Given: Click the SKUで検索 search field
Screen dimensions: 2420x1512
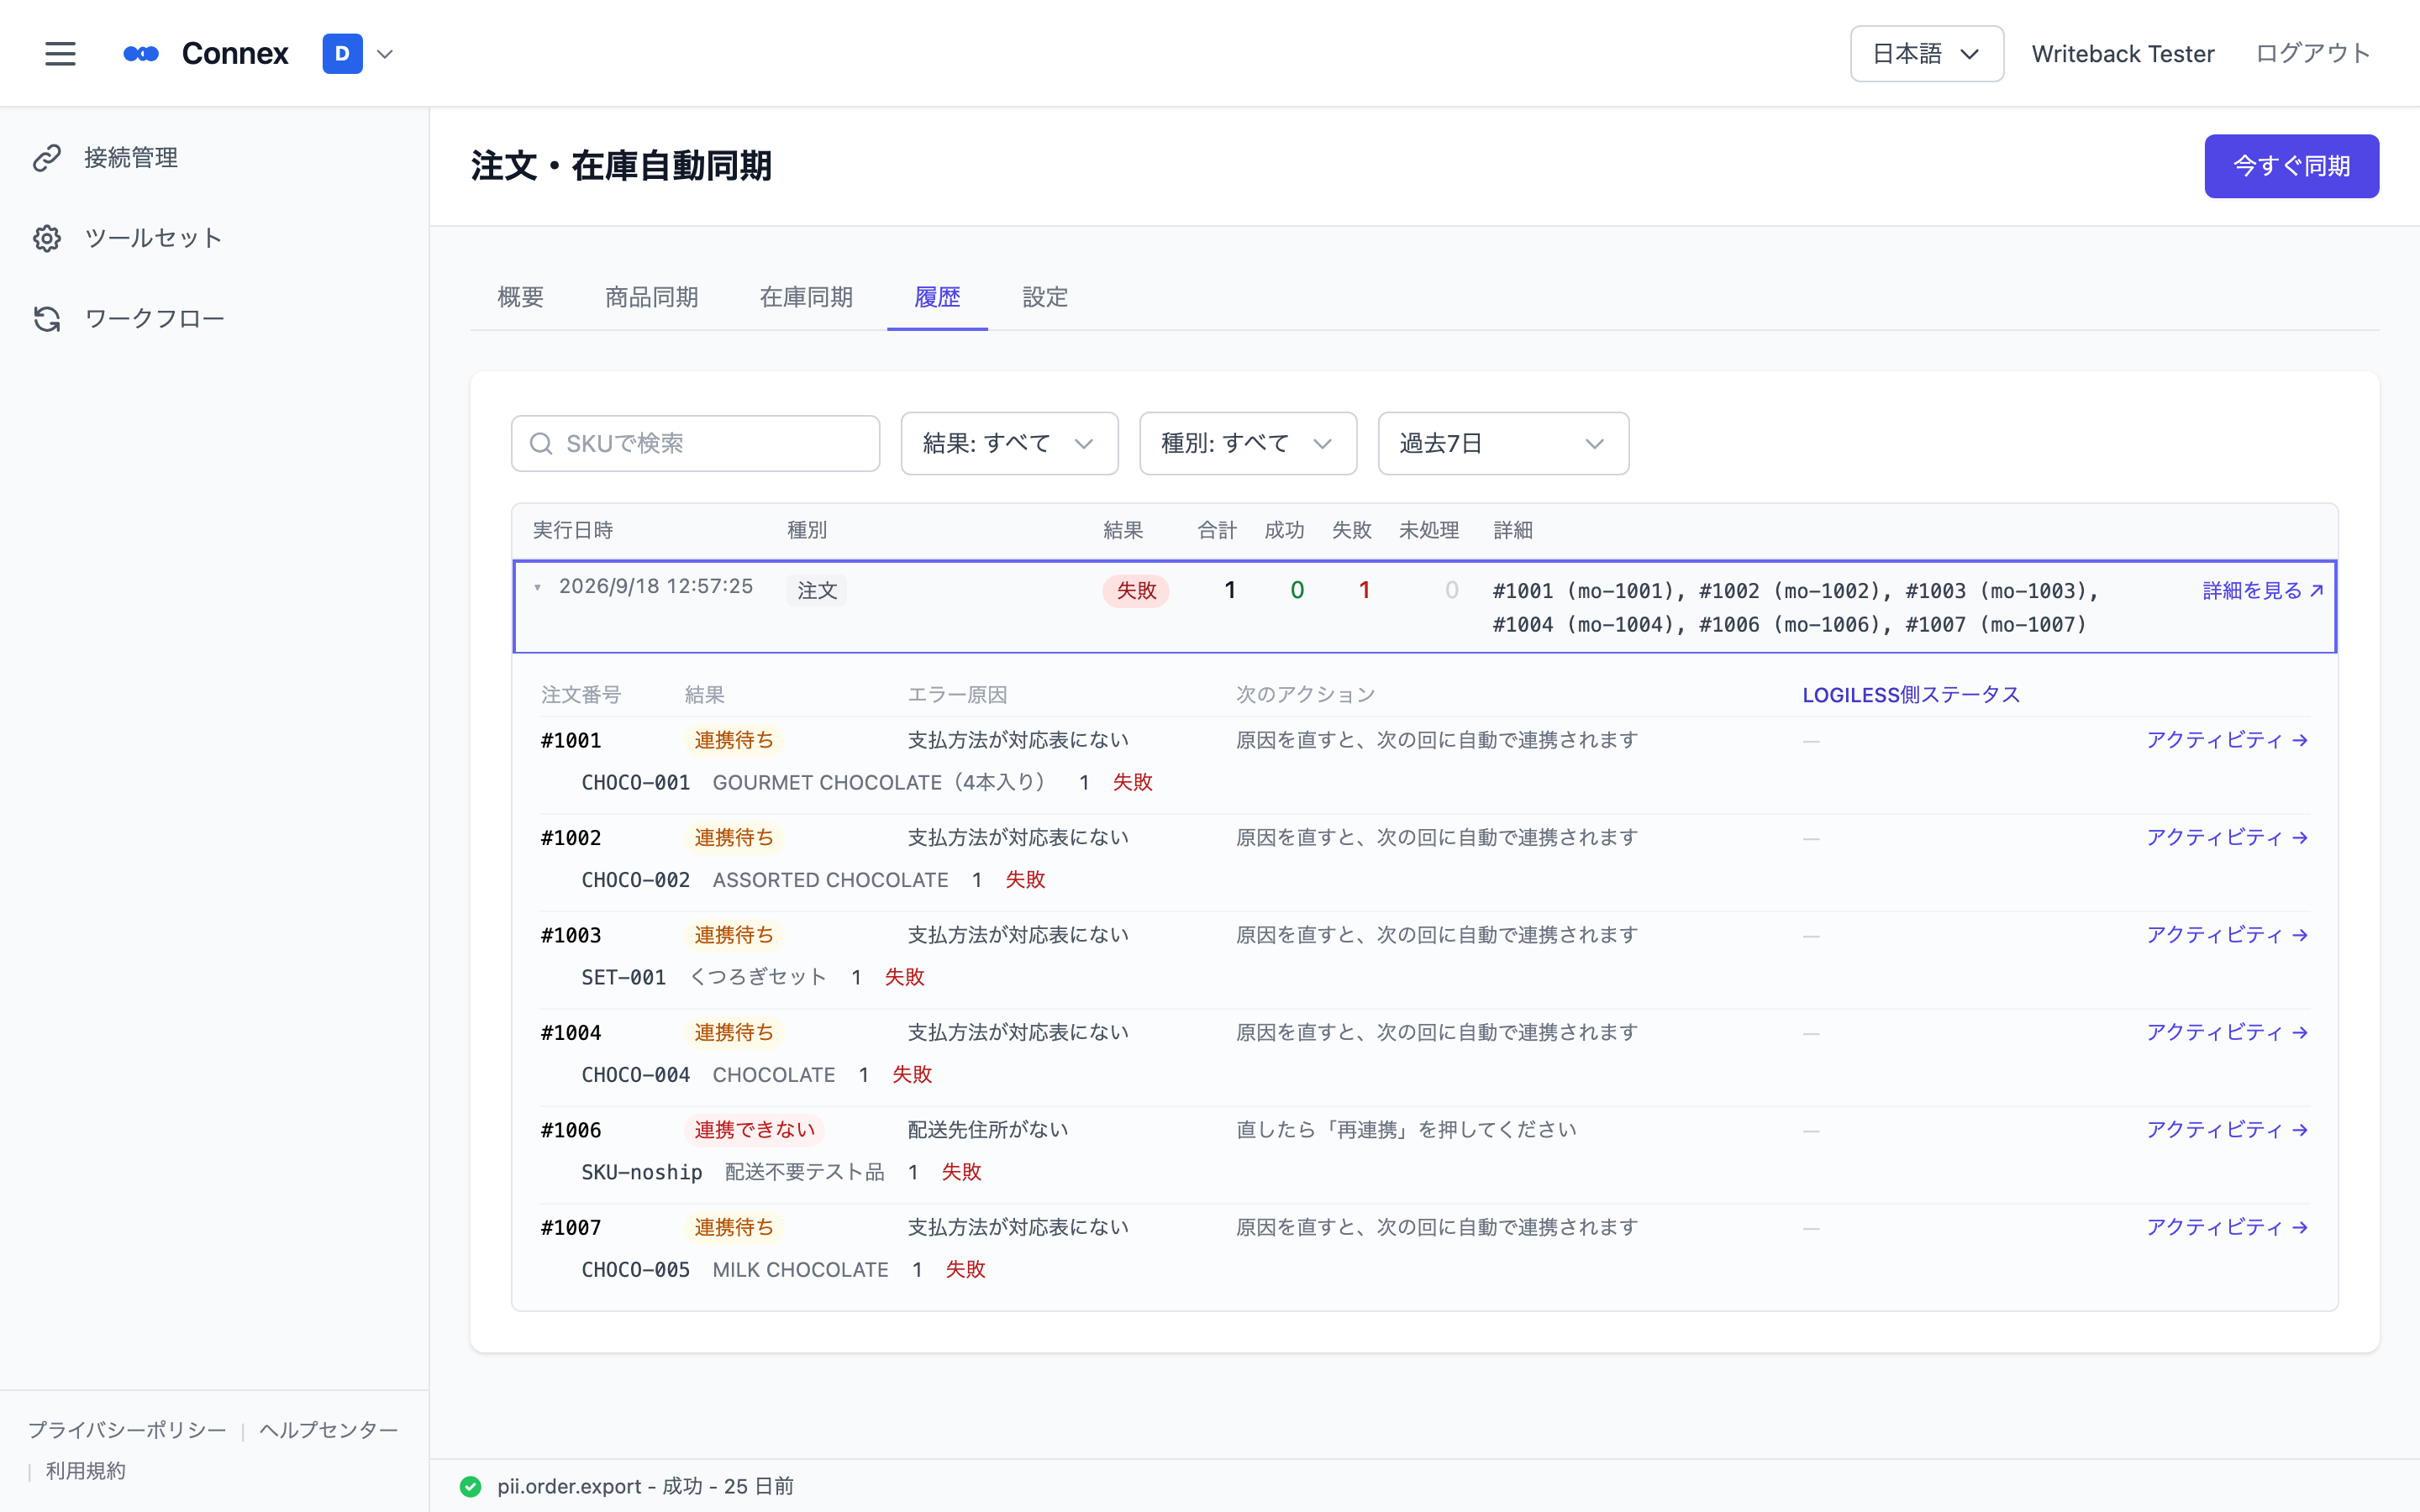Looking at the screenshot, I should (x=695, y=443).
